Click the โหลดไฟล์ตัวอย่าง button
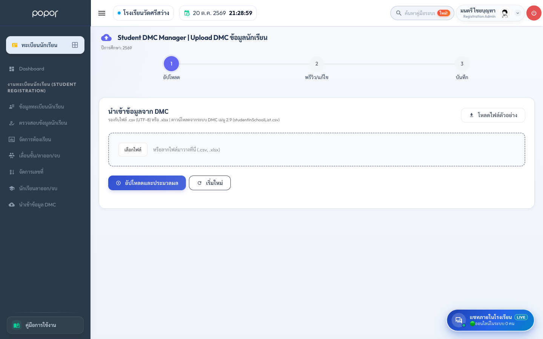Image resolution: width=543 pixels, height=339 pixels. coord(493,115)
